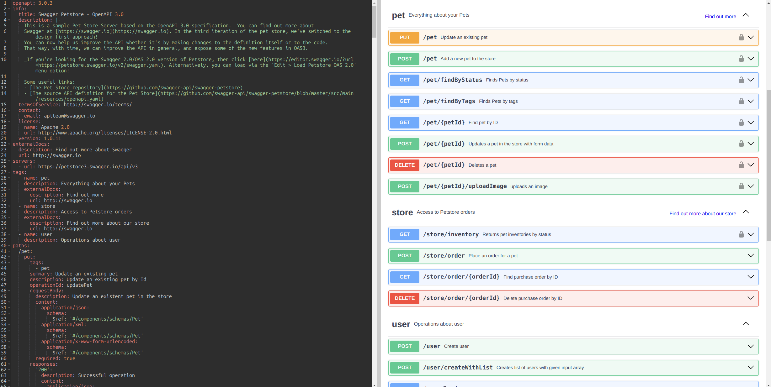Click the editor vertical scrollbar thumb
The height and width of the screenshot is (387, 771).
374,21
